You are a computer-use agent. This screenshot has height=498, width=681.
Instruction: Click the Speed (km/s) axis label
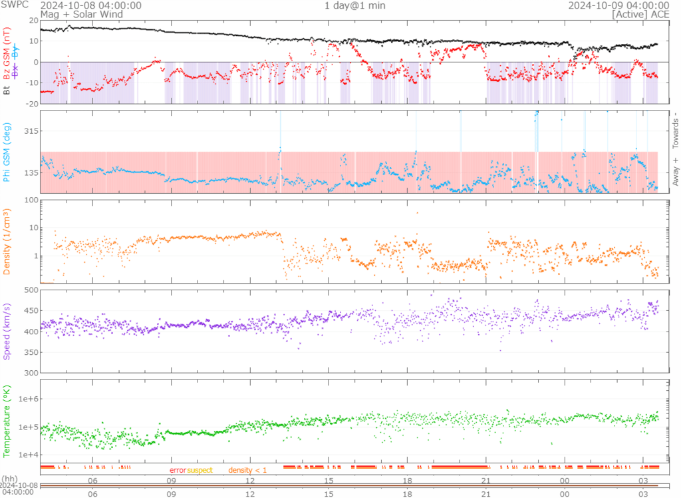coord(7,330)
